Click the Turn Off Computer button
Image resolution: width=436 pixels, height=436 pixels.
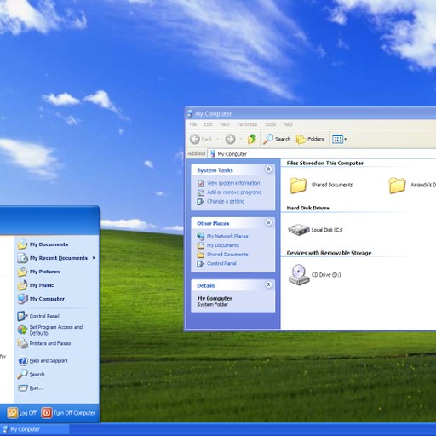[68, 413]
